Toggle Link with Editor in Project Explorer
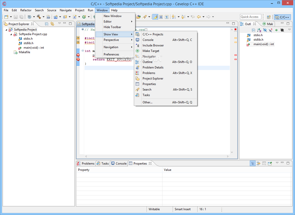Image resolution: width=295 pixels, height=215 pixels. coord(52,24)
